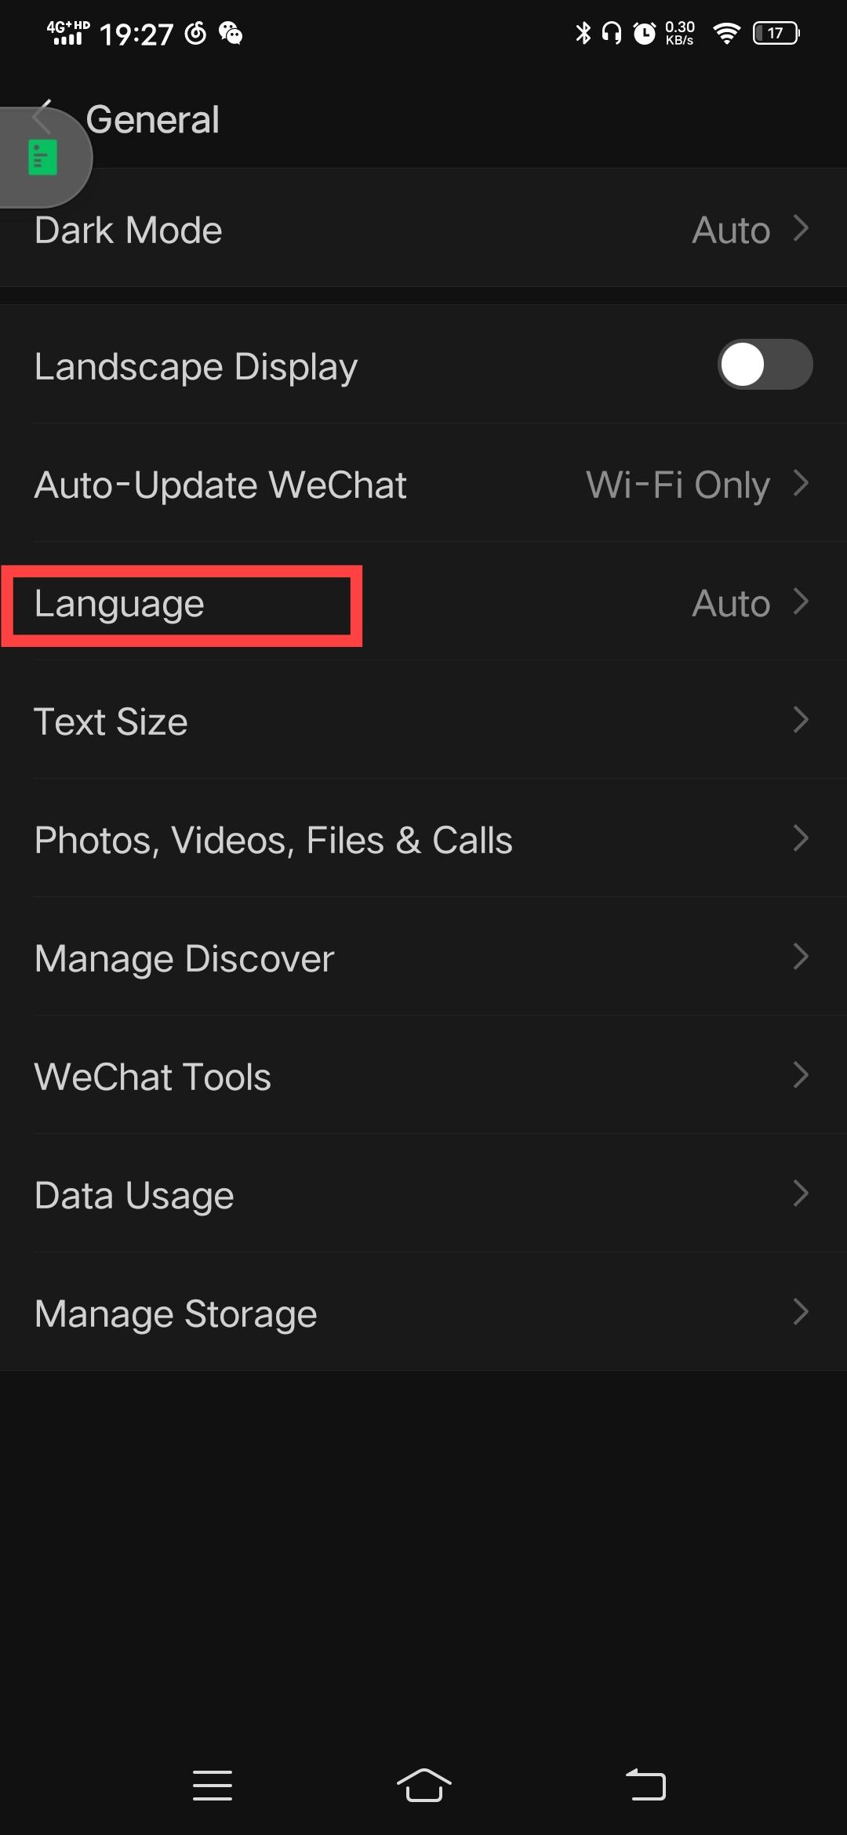847x1835 pixels.
Task: Tap the Android back navigation icon
Action: coord(645,1786)
